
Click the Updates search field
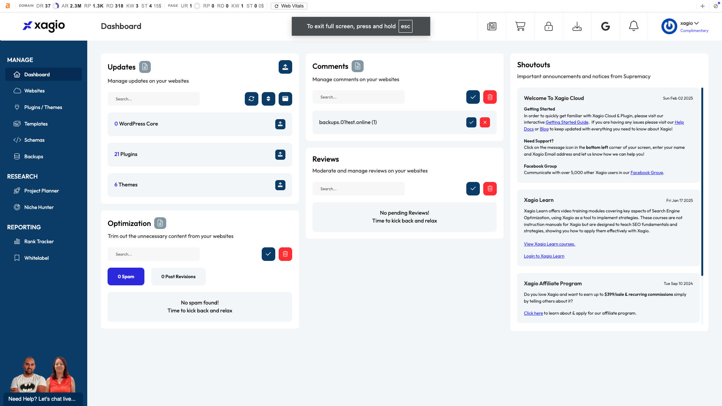point(153,99)
